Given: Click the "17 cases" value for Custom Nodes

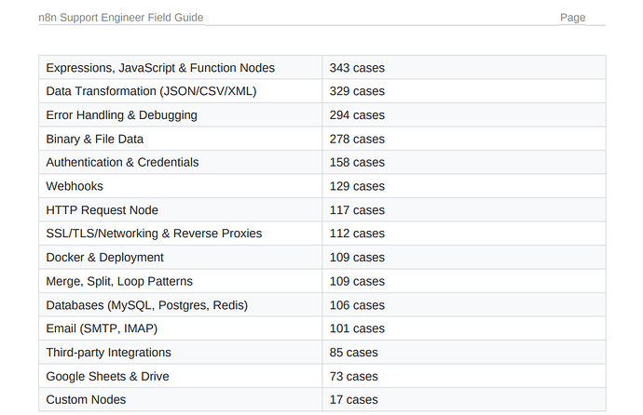Looking at the screenshot, I should click(x=353, y=399).
